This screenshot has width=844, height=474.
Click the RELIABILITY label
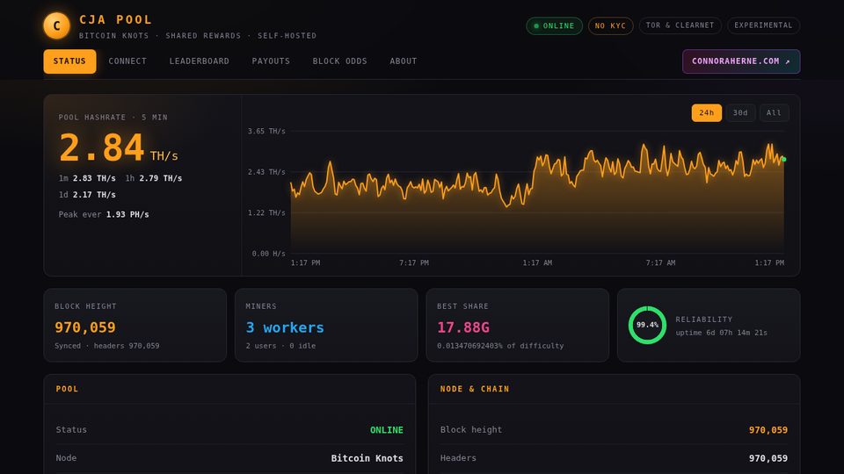(x=704, y=320)
